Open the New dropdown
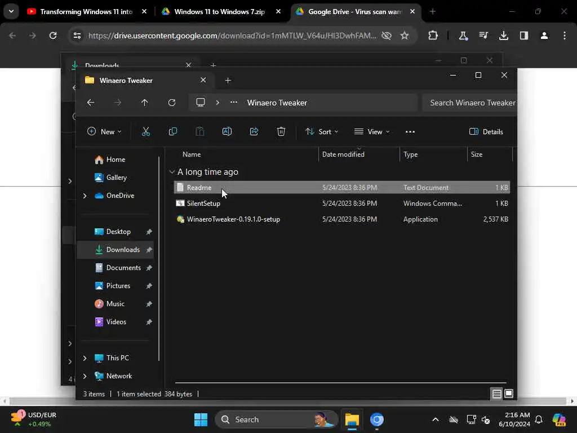Viewport: 577px width, 433px height. (104, 131)
